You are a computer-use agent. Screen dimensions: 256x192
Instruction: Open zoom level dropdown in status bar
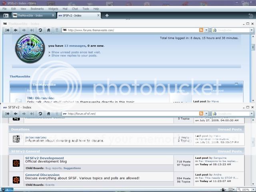point(253,190)
